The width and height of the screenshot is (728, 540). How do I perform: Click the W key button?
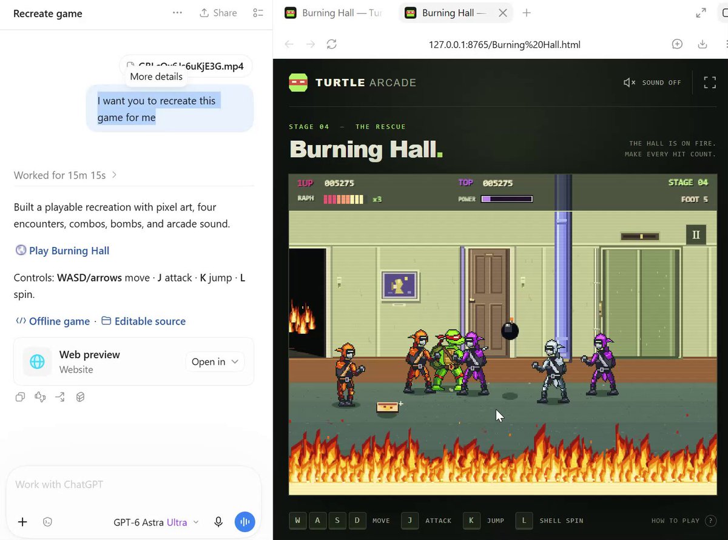point(298,521)
